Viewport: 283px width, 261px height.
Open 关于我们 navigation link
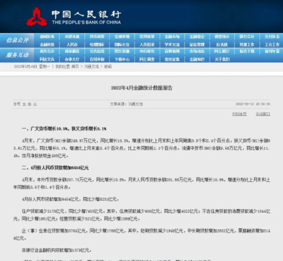point(222,59)
